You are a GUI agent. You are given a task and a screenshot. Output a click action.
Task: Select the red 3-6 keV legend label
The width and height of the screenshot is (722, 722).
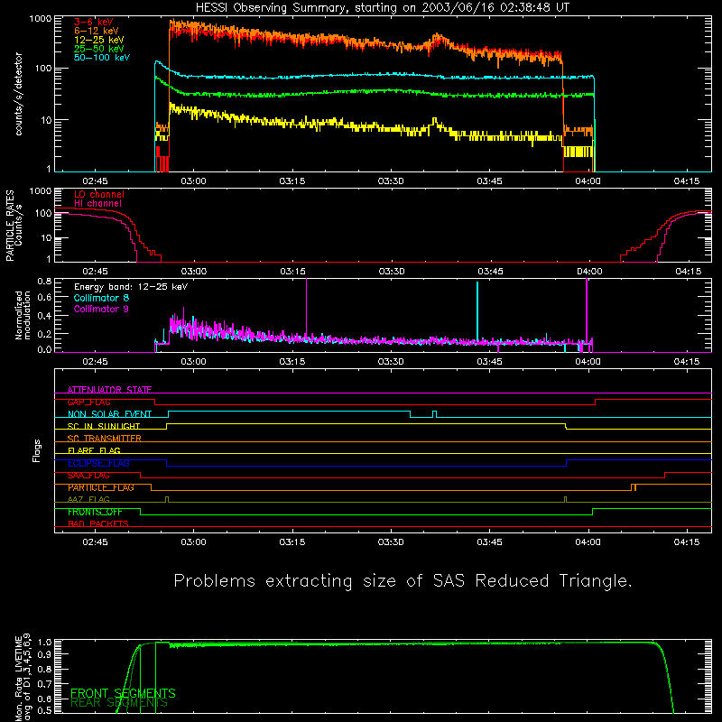click(x=93, y=22)
